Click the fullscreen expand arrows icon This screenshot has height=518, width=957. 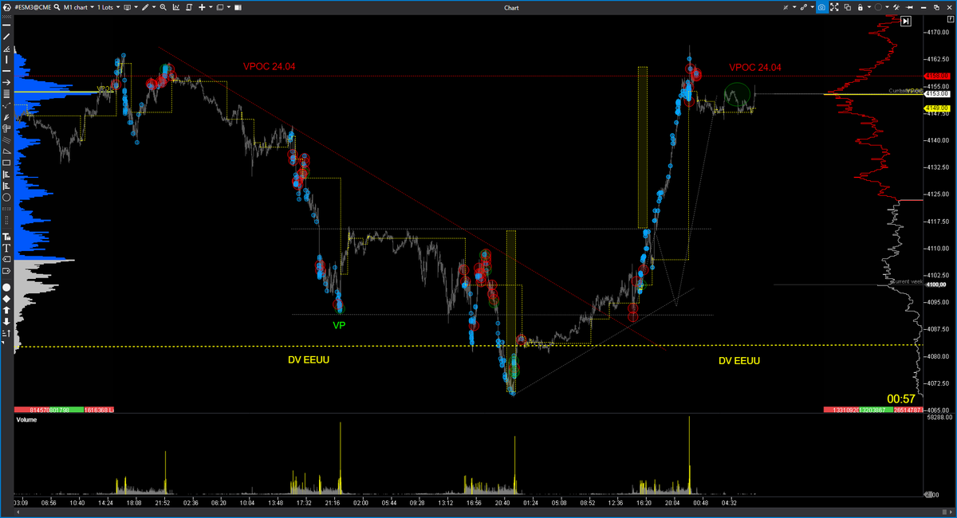(x=834, y=7)
